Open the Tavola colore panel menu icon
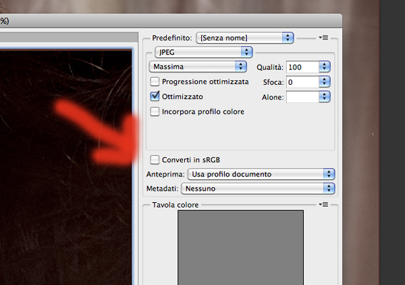Image resolution: width=405 pixels, height=285 pixels. [x=323, y=204]
